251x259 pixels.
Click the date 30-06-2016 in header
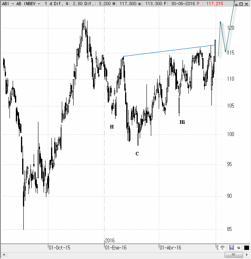pyautogui.click(x=183, y=4)
